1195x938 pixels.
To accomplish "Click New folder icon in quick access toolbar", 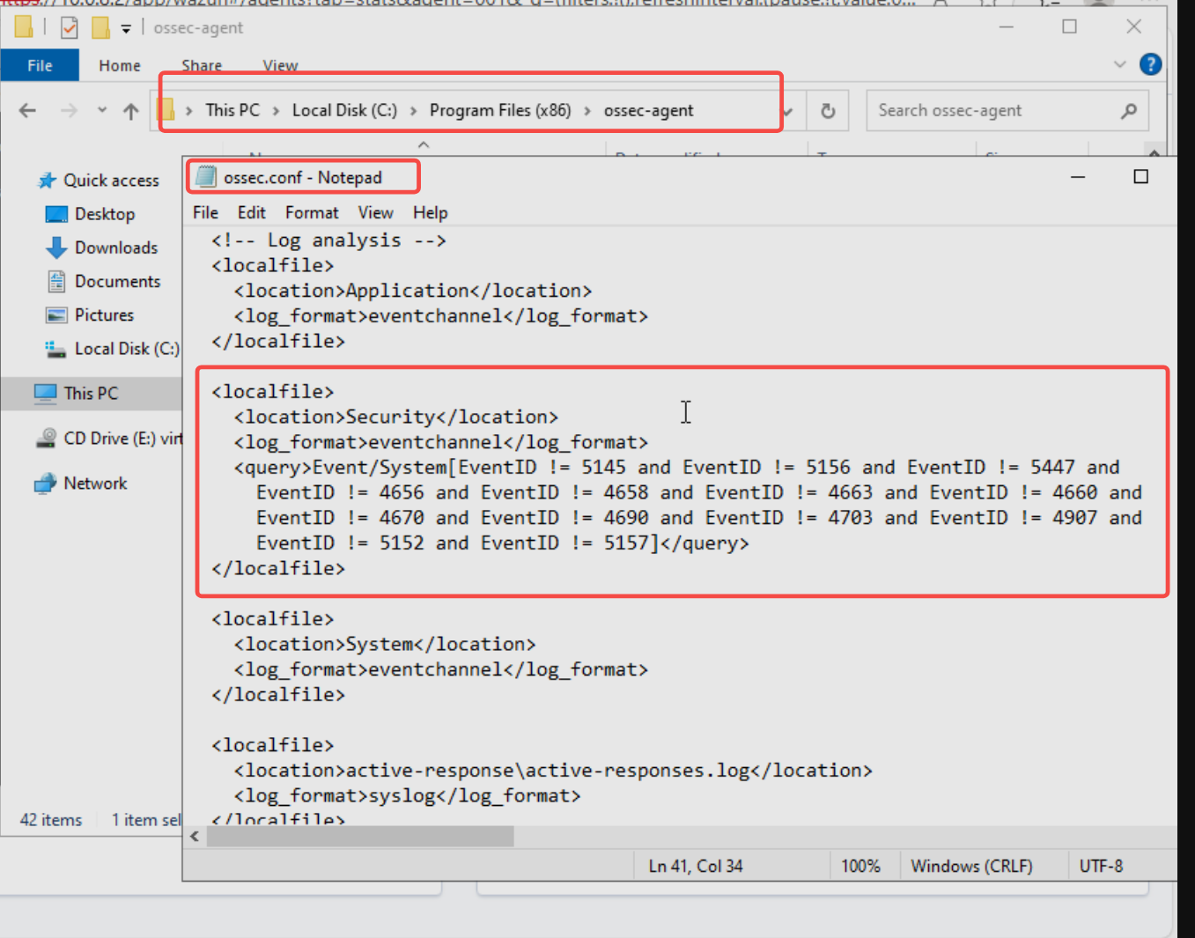I will 100,28.
